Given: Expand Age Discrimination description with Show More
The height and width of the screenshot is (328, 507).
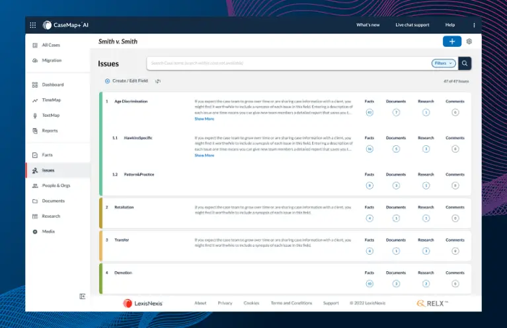Looking at the screenshot, I should tap(204, 119).
